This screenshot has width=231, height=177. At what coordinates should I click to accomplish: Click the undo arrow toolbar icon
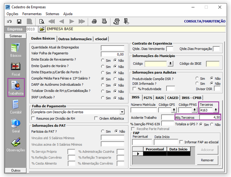point(9,22)
